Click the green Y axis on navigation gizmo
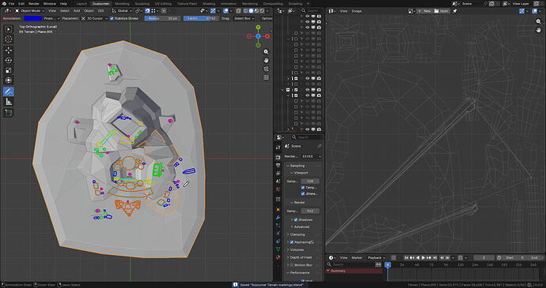The height and width of the screenshot is (288, 546). point(258,27)
